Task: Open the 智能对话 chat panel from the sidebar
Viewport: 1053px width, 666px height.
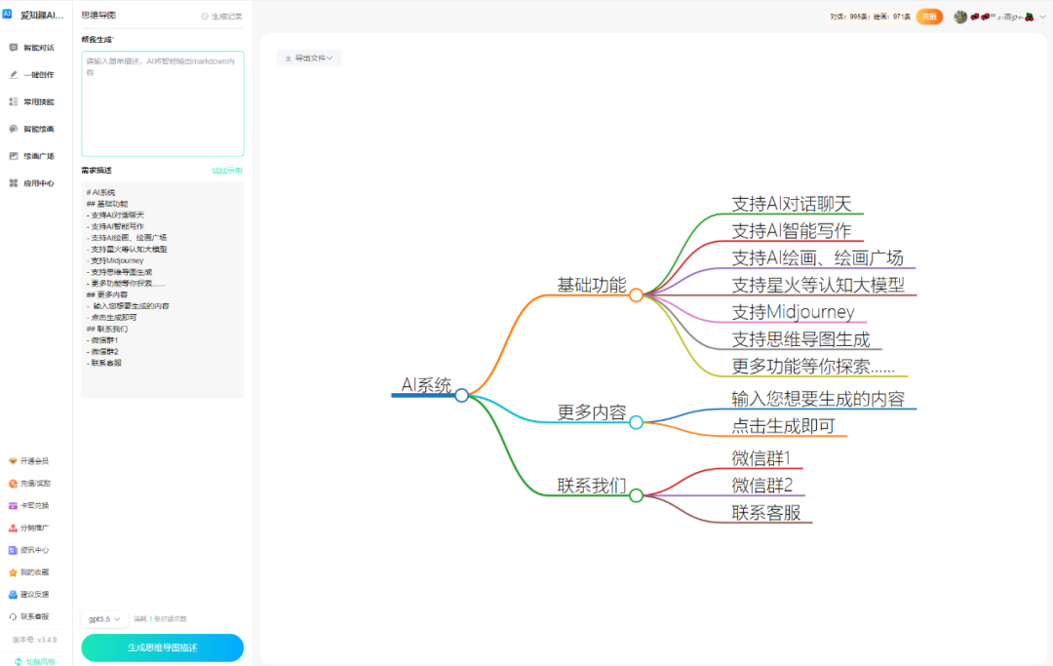Action: pyautogui.click(x=32, y=48)
